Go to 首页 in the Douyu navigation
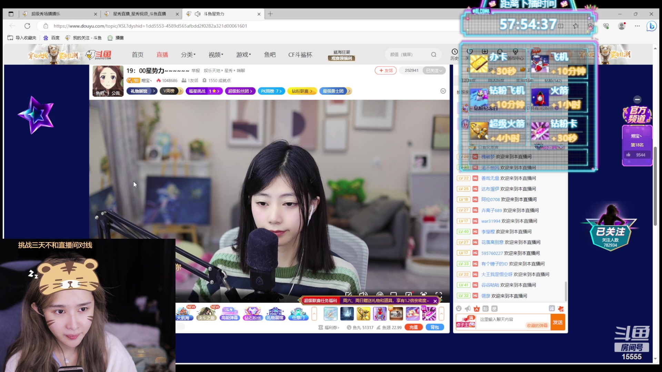The width and height of the screenshot is (662, 372). [x=138, y=55]
